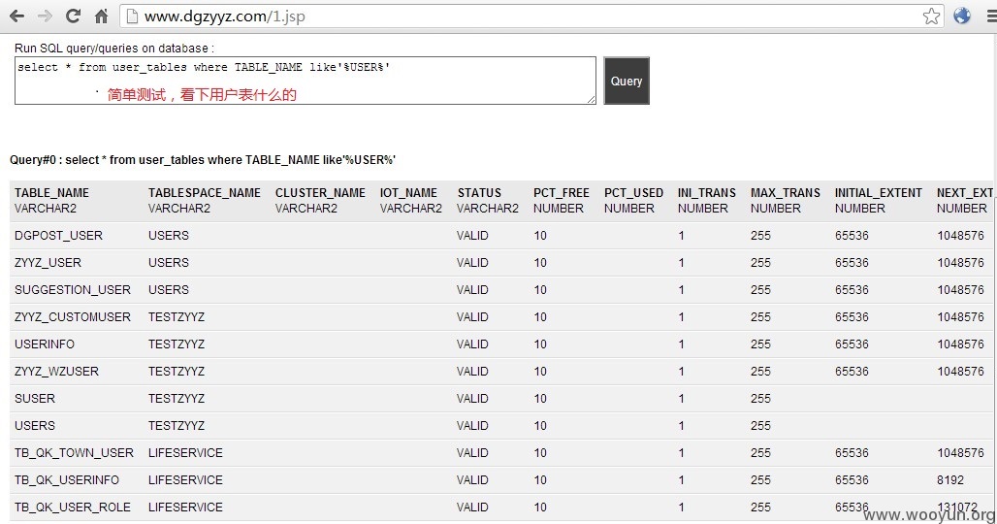
Task: Grab the textarea resize handle corner
Action: pyautogui.click(x=592, y=100)
